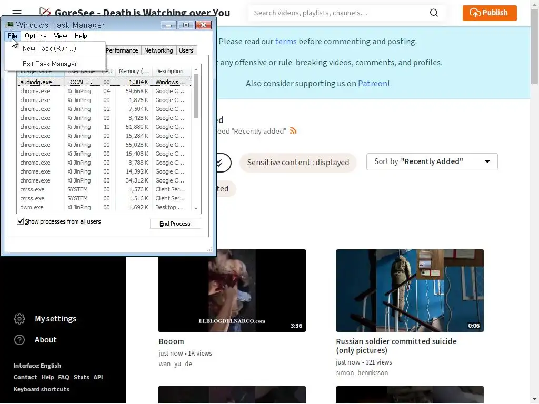539x404 pixels.
Task: Open the FAQ footer link
Action: 64,377
